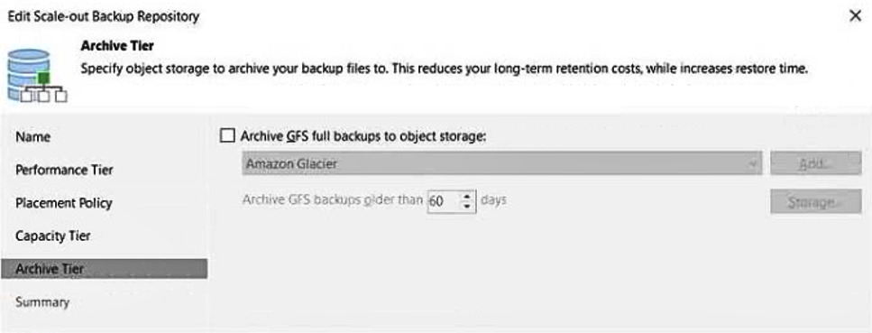Screen dimensions: 872x333
Task: Click the Archive Tier heading text
Action: pyautogui.click(x=117, y=46)
